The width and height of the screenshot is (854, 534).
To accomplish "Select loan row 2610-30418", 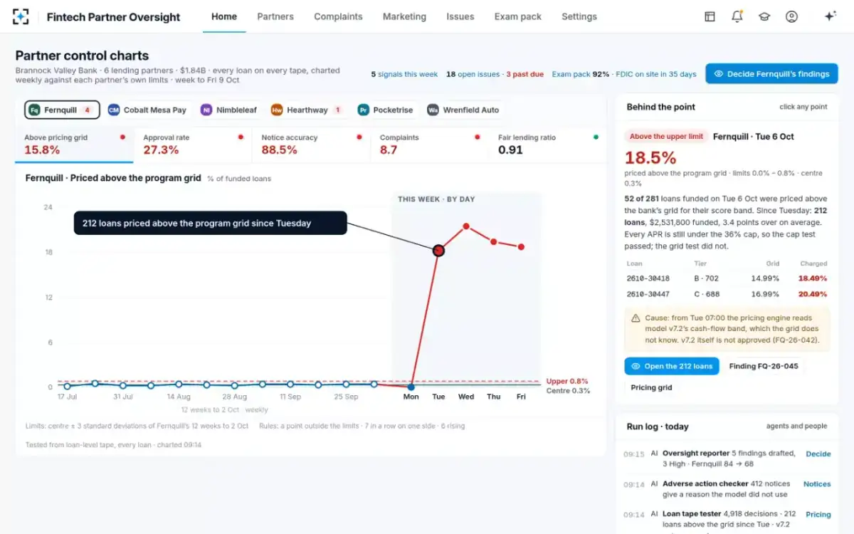I will pos(727,278).
